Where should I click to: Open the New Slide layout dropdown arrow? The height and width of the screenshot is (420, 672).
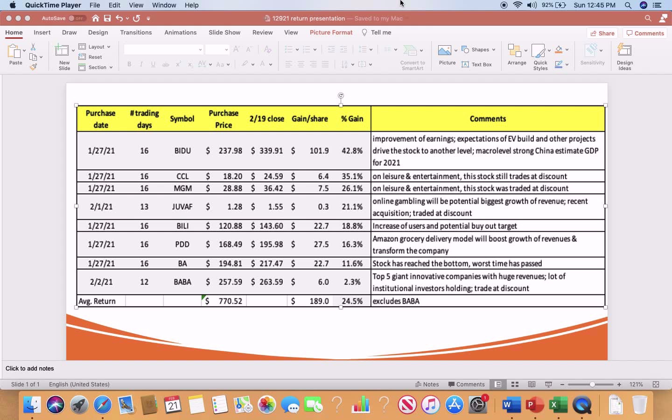(73, 50)
